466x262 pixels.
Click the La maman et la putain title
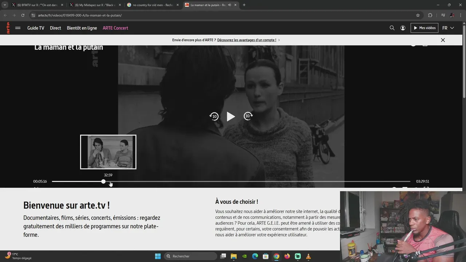pyautogui.click(x=68, y=47)
